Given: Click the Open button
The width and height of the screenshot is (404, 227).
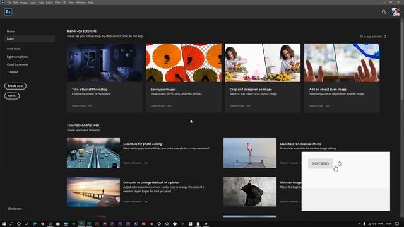Looking at the screenshot, I should click(12, 96).
